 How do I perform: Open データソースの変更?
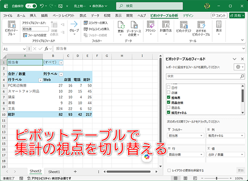(134, 28)
